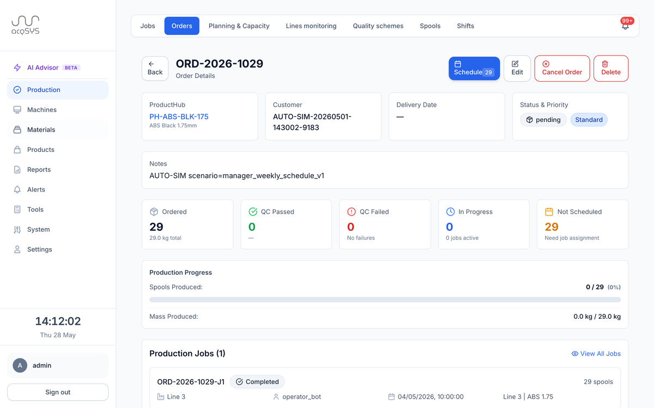Switch to the Jobs tab
The image size is (654, 408).
pyautogui.click(x=148, y=26)
